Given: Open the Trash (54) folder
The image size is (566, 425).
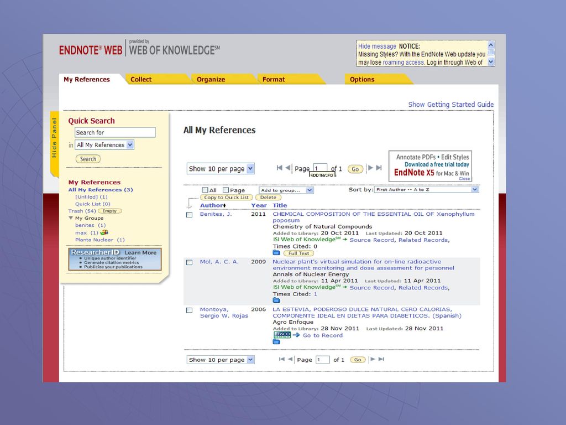Looking at the screenshot, I should [82, 211].
